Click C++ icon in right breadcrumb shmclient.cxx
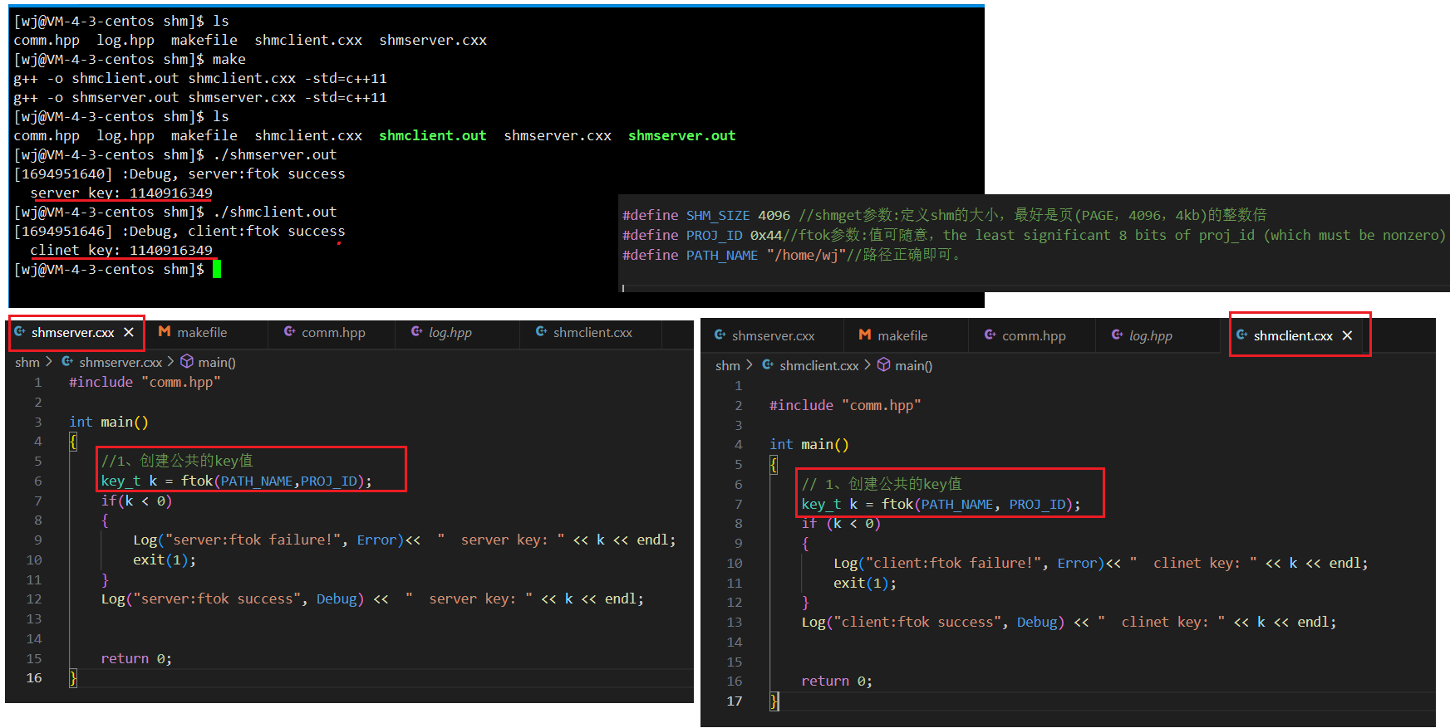This screenshot has height=728, width=1450. 768,364
